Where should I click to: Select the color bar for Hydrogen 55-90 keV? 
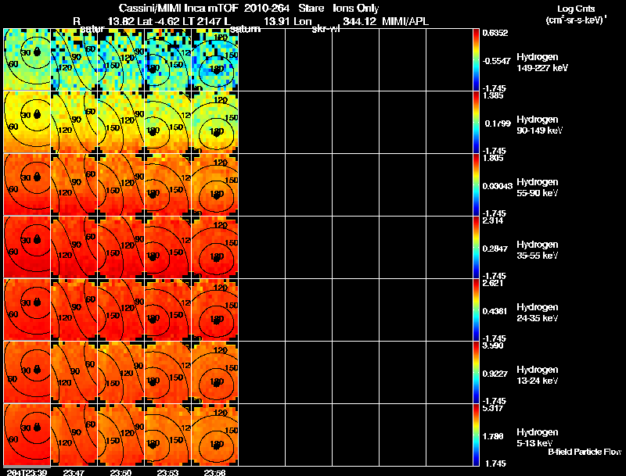pos(476,184)
